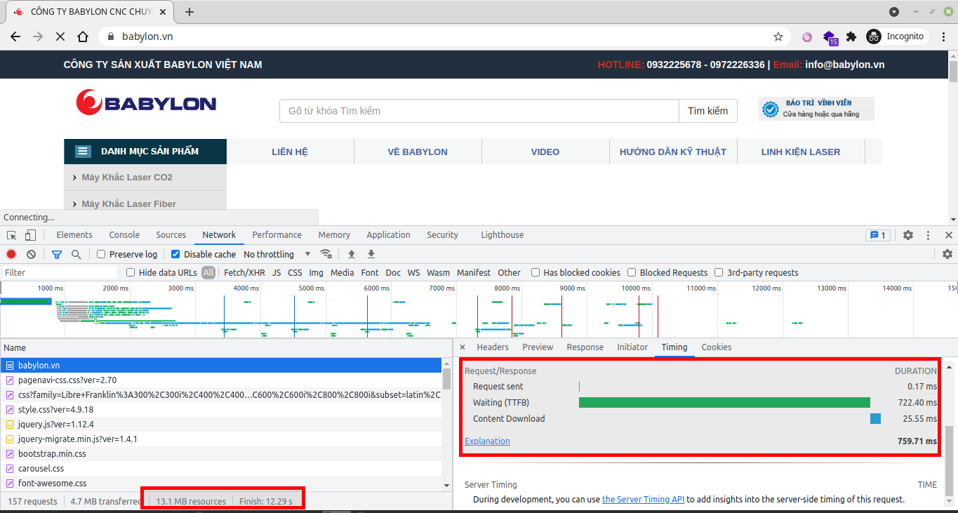Screen dimensions: 958x513
Task: Open Chrome three-dot menu
Action: pos(944,36)
